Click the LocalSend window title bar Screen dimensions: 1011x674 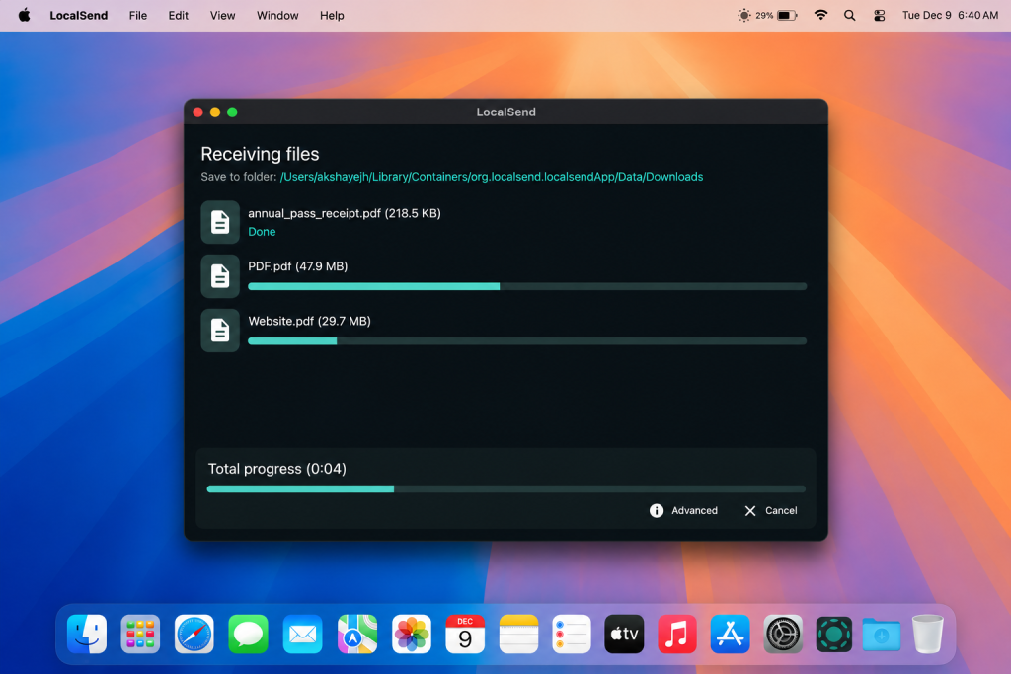505,112
